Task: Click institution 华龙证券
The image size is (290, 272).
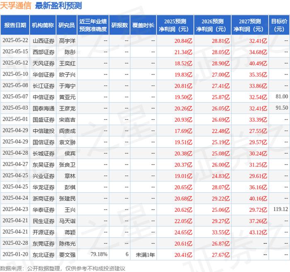Action: 43,187
